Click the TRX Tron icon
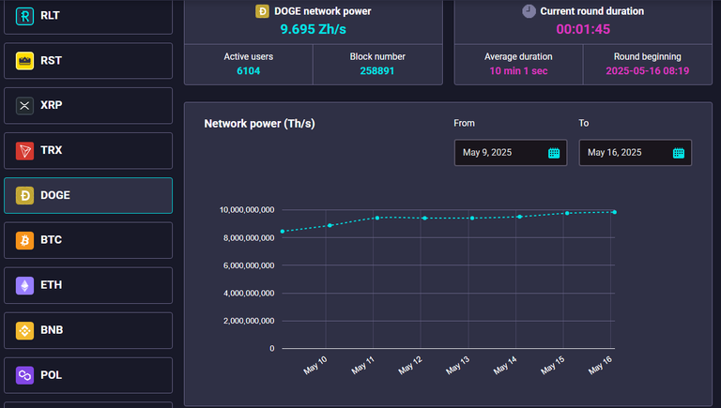The image size is (721, 408). coord(24,151)
